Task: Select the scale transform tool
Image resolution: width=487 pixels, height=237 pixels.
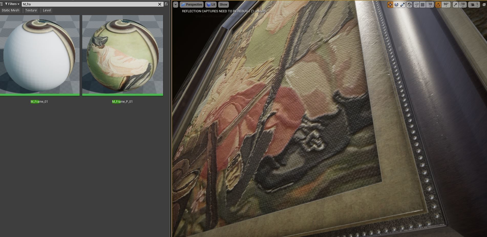Action: (403, 5)
